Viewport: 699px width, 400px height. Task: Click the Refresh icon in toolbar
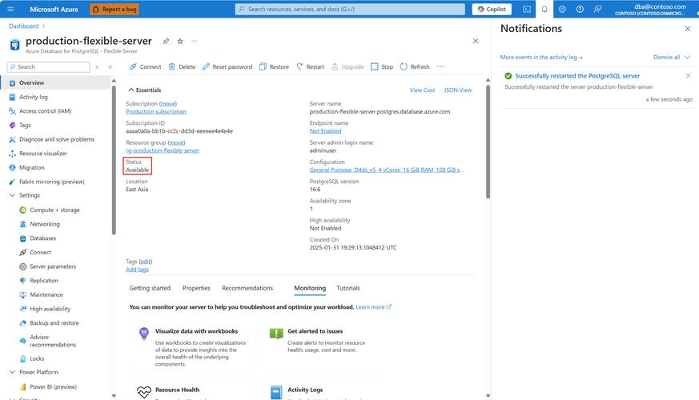pos(404,67)
